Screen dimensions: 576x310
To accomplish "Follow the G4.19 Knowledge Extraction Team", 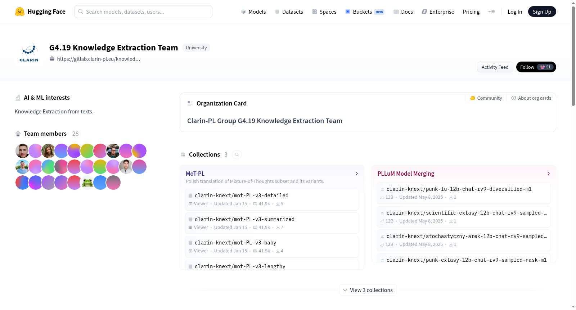I will [x=536, y=67].
